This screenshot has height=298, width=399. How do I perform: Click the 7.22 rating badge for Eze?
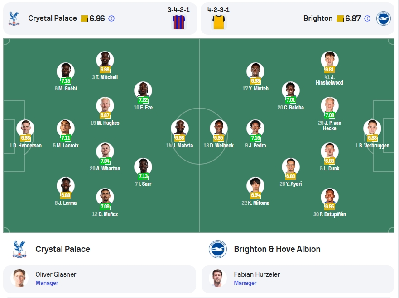tap(143, 100)
